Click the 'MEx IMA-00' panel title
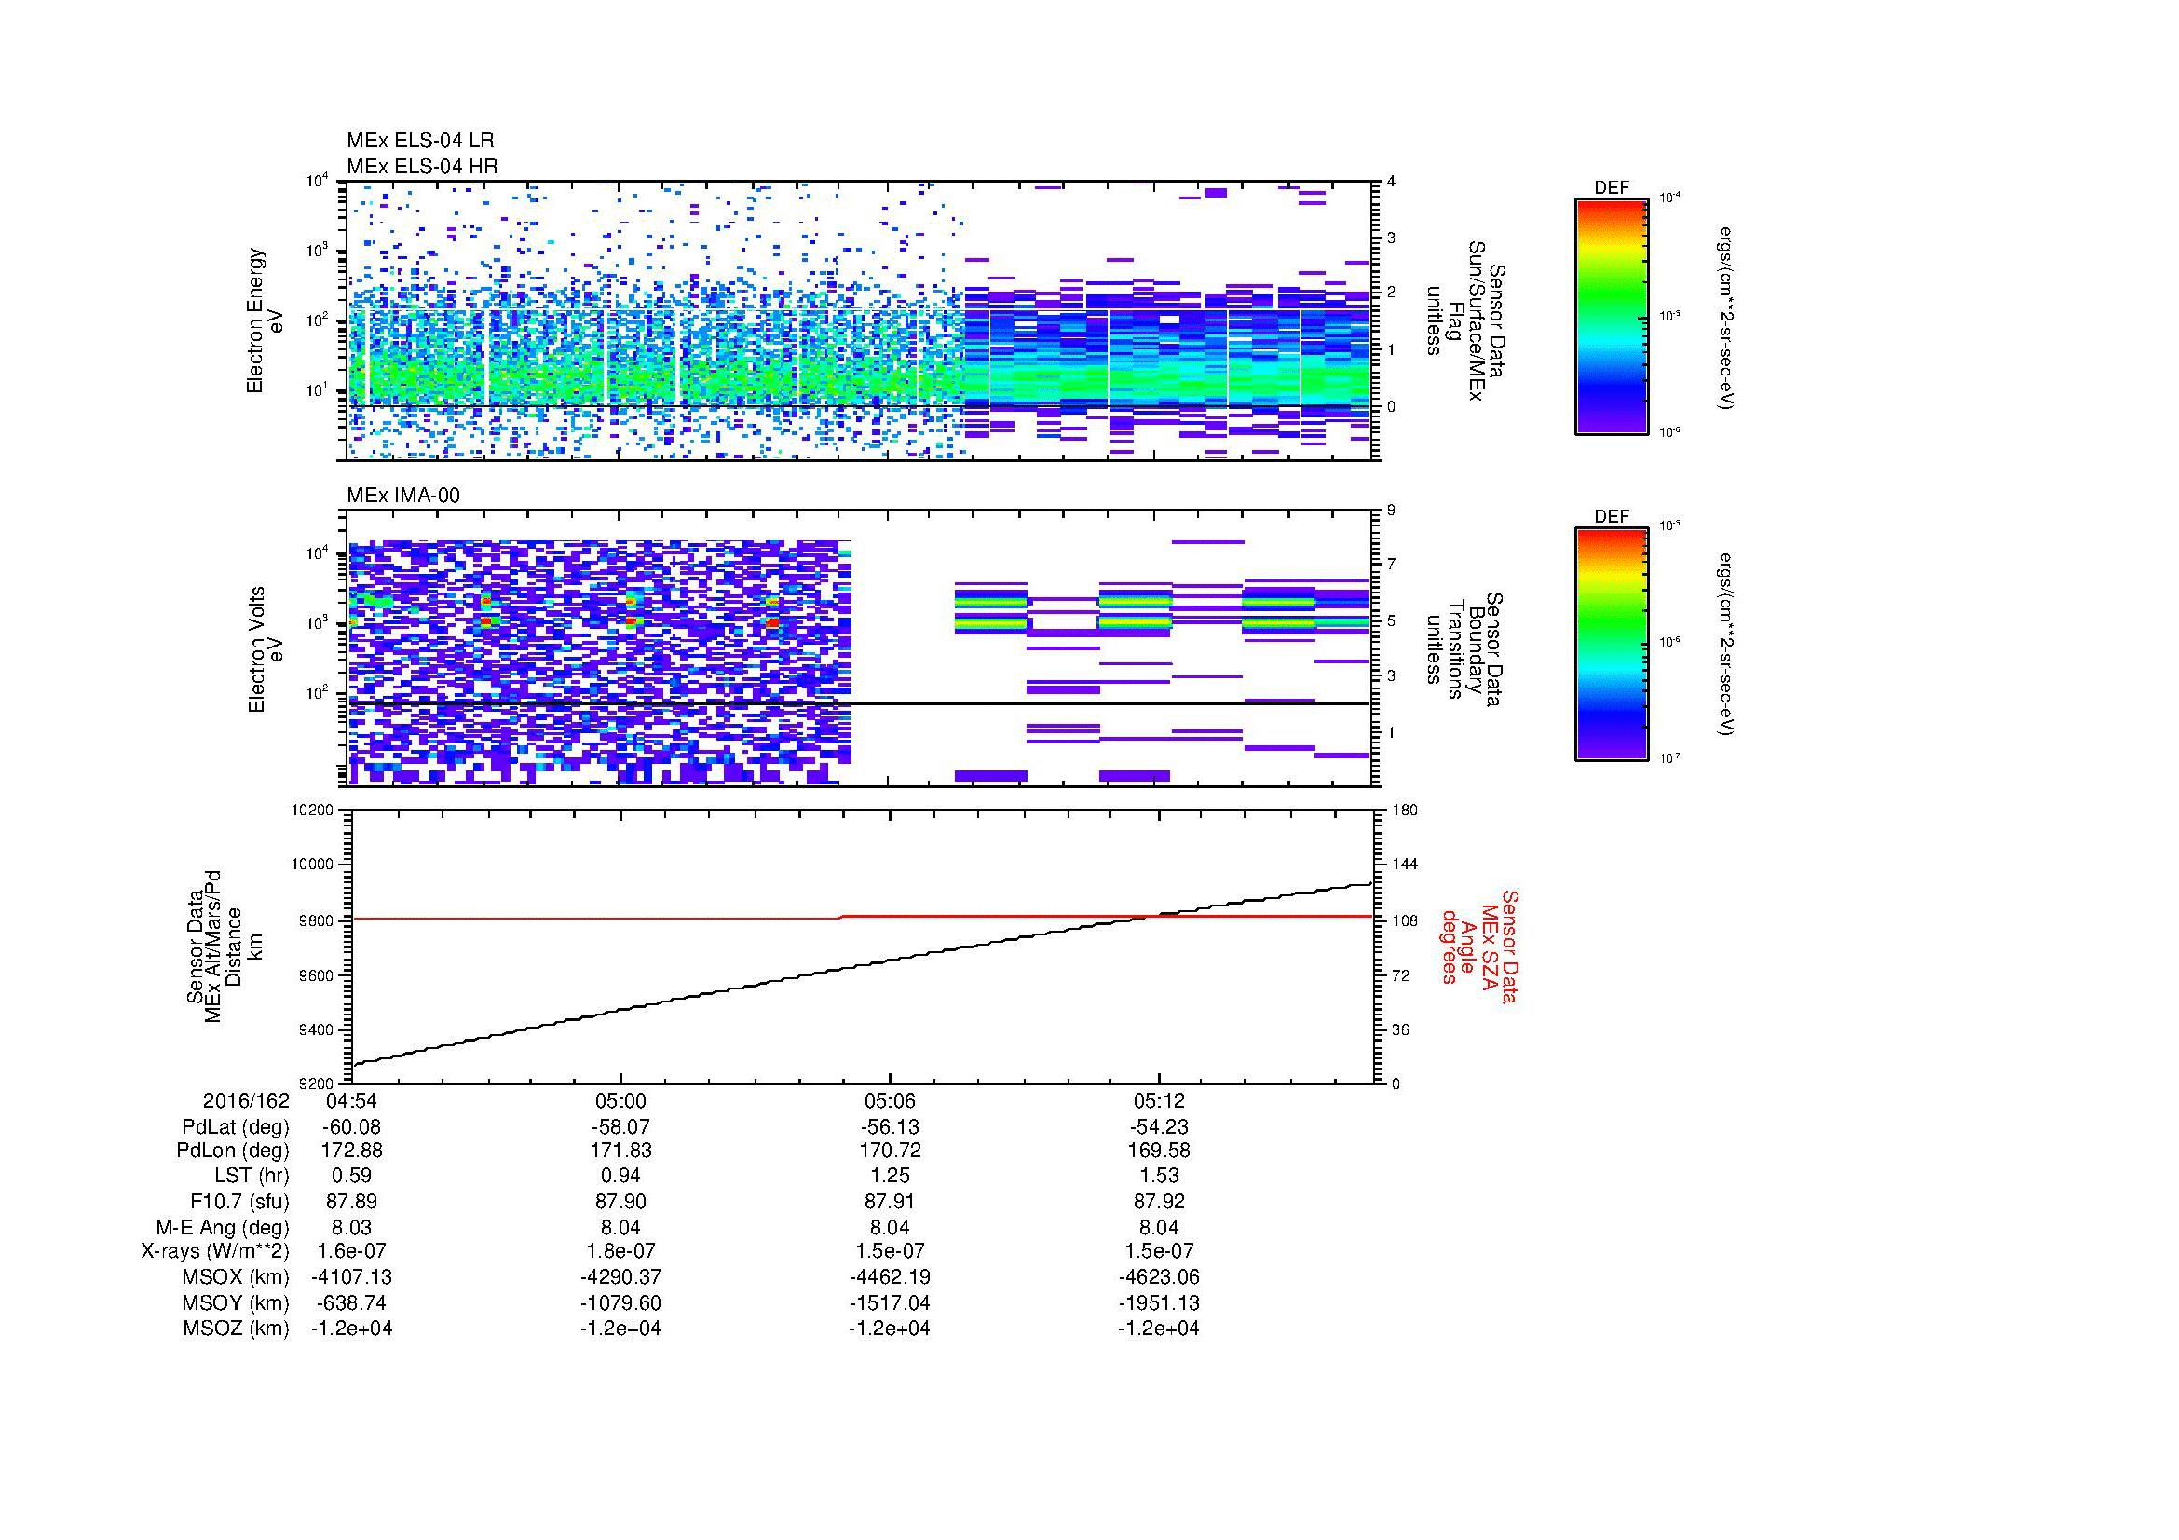This screenshot has width=2179, height=1540. [403, 496]
